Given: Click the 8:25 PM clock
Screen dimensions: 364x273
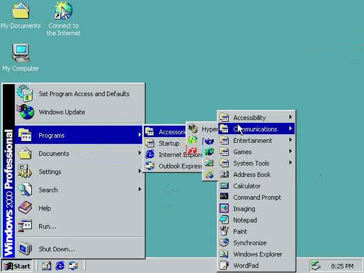Looking at the screenshot, I should [342, 266].
